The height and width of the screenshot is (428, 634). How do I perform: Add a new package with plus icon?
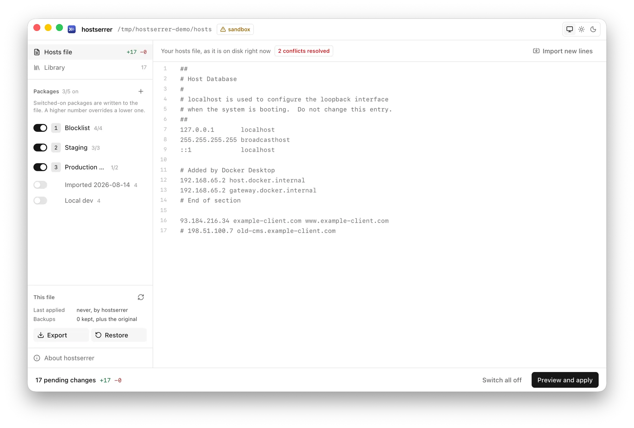(141, 91)
